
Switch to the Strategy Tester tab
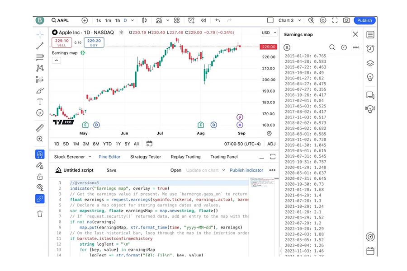[146, 157]
